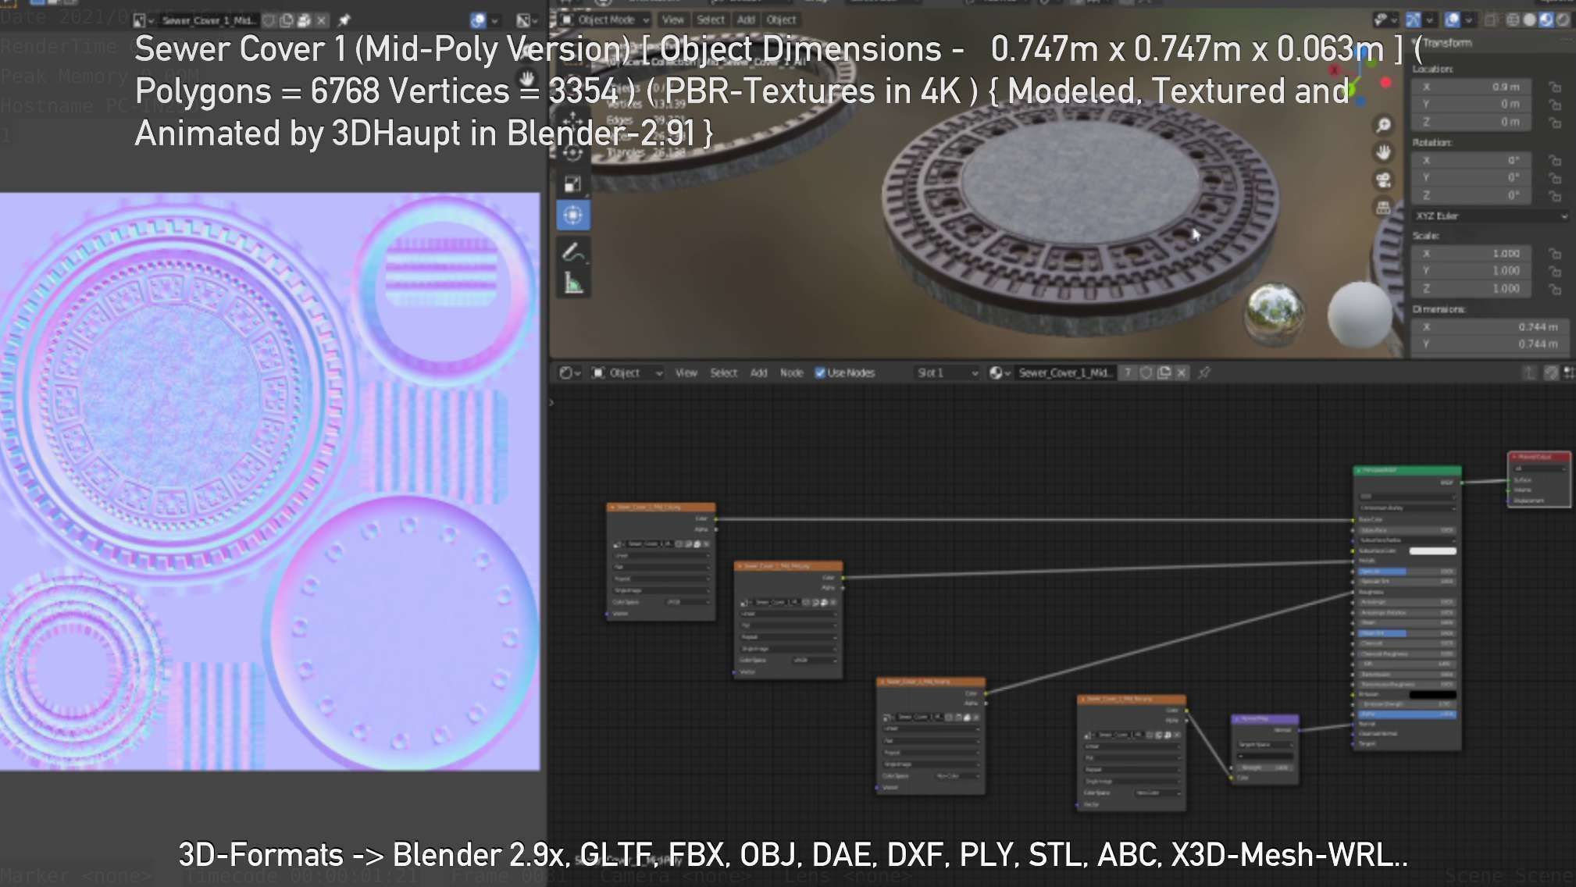Image resolution: width=1576 pixels, height=887 pixels.
Task: Open the node editor Node menu
Action: pos(791,373)
